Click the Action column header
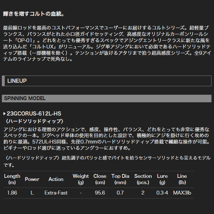Screen dimensions: 214x214 pos(56,179)
